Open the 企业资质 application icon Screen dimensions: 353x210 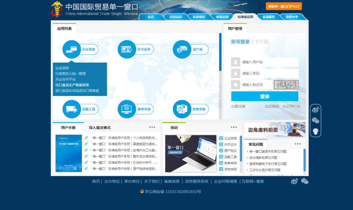point(72,50)
